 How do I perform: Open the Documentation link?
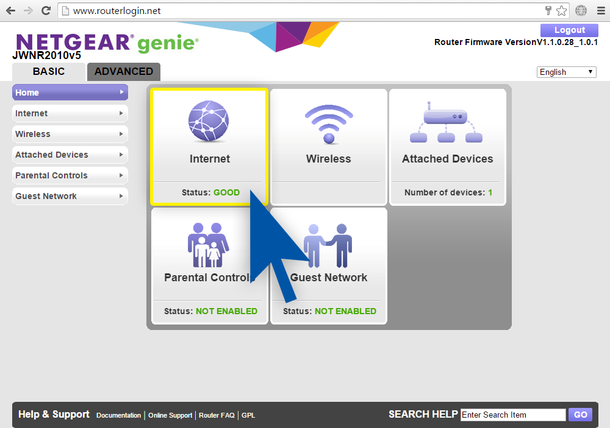[119, 415]
